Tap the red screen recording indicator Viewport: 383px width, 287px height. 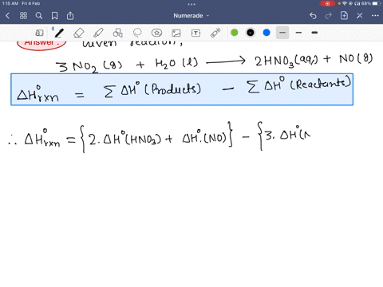coord(327,3)
